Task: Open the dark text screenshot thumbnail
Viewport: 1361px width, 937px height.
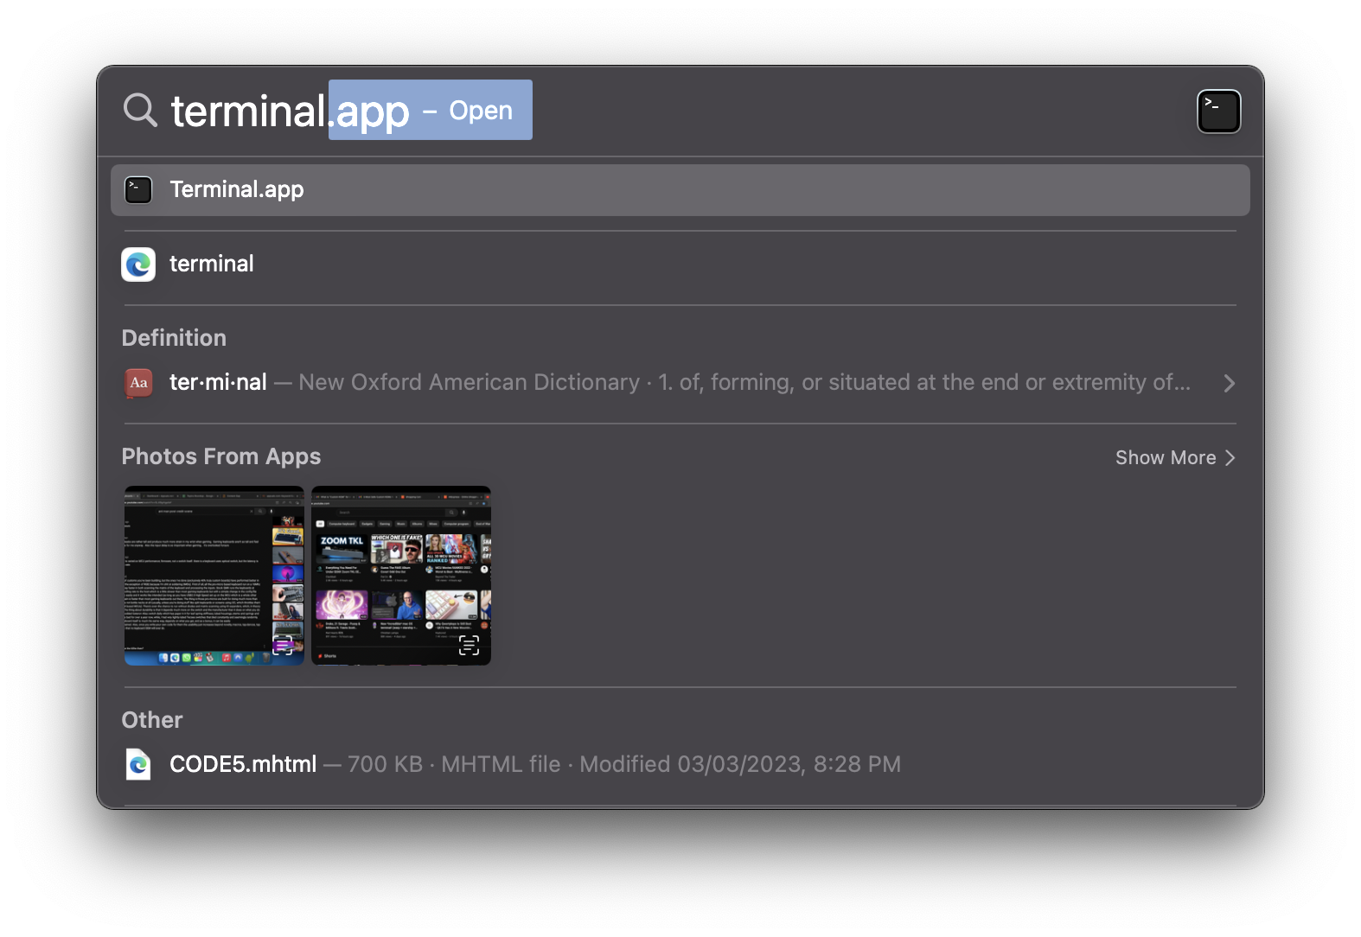Action: (214, 576)
